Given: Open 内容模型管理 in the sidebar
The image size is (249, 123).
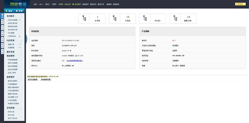Looking at the screenshot, I should (x=13, y=60).
